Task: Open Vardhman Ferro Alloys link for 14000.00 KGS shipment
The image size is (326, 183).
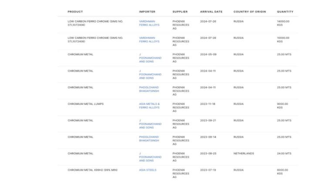Action: [149, 23]
